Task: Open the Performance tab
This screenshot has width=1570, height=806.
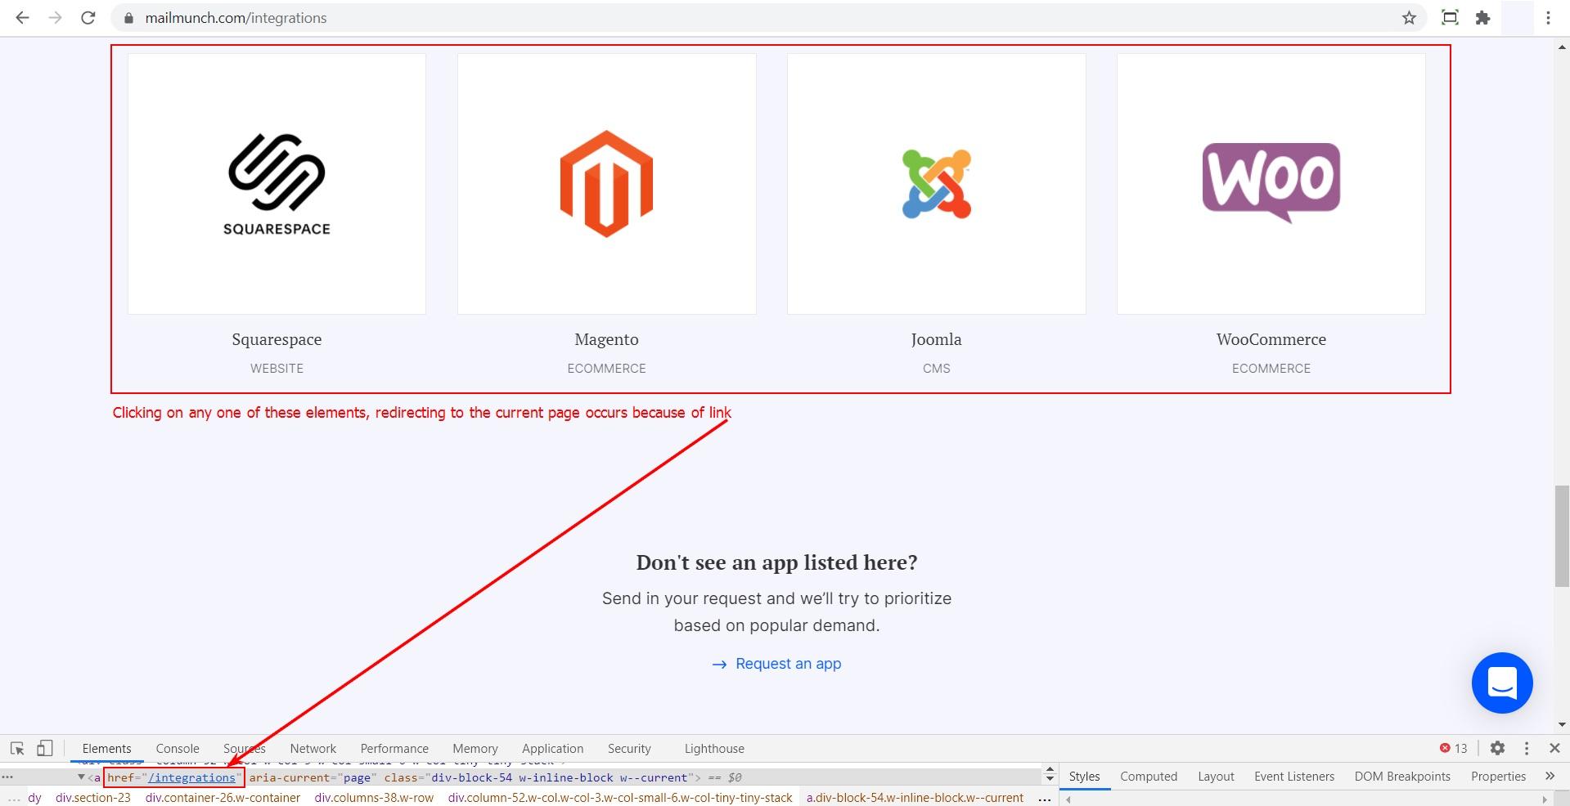Action: pos(394,749)
